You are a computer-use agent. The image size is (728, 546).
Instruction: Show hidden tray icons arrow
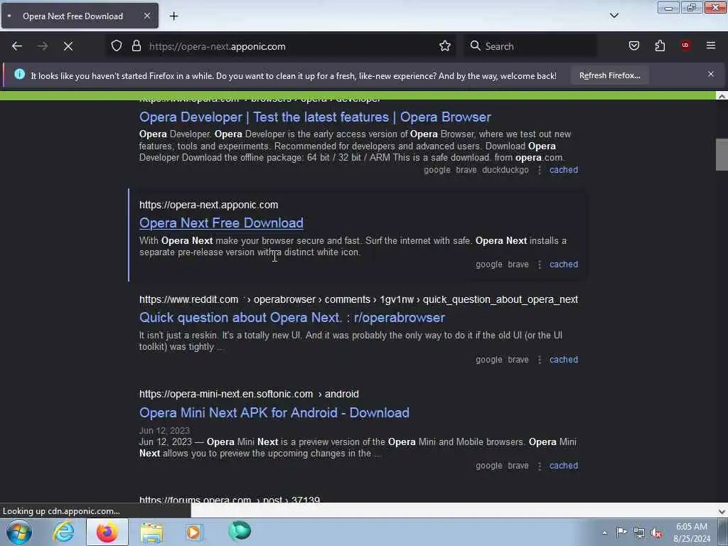coord(604,532)
